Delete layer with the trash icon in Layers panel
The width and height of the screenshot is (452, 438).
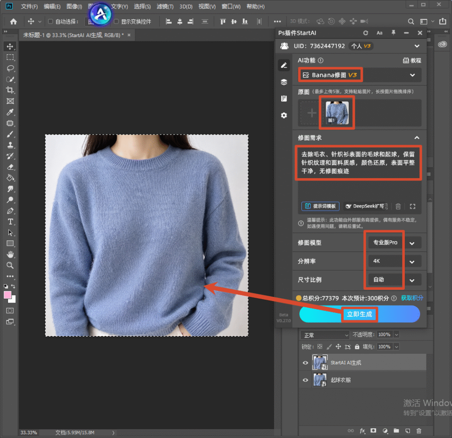419,431
